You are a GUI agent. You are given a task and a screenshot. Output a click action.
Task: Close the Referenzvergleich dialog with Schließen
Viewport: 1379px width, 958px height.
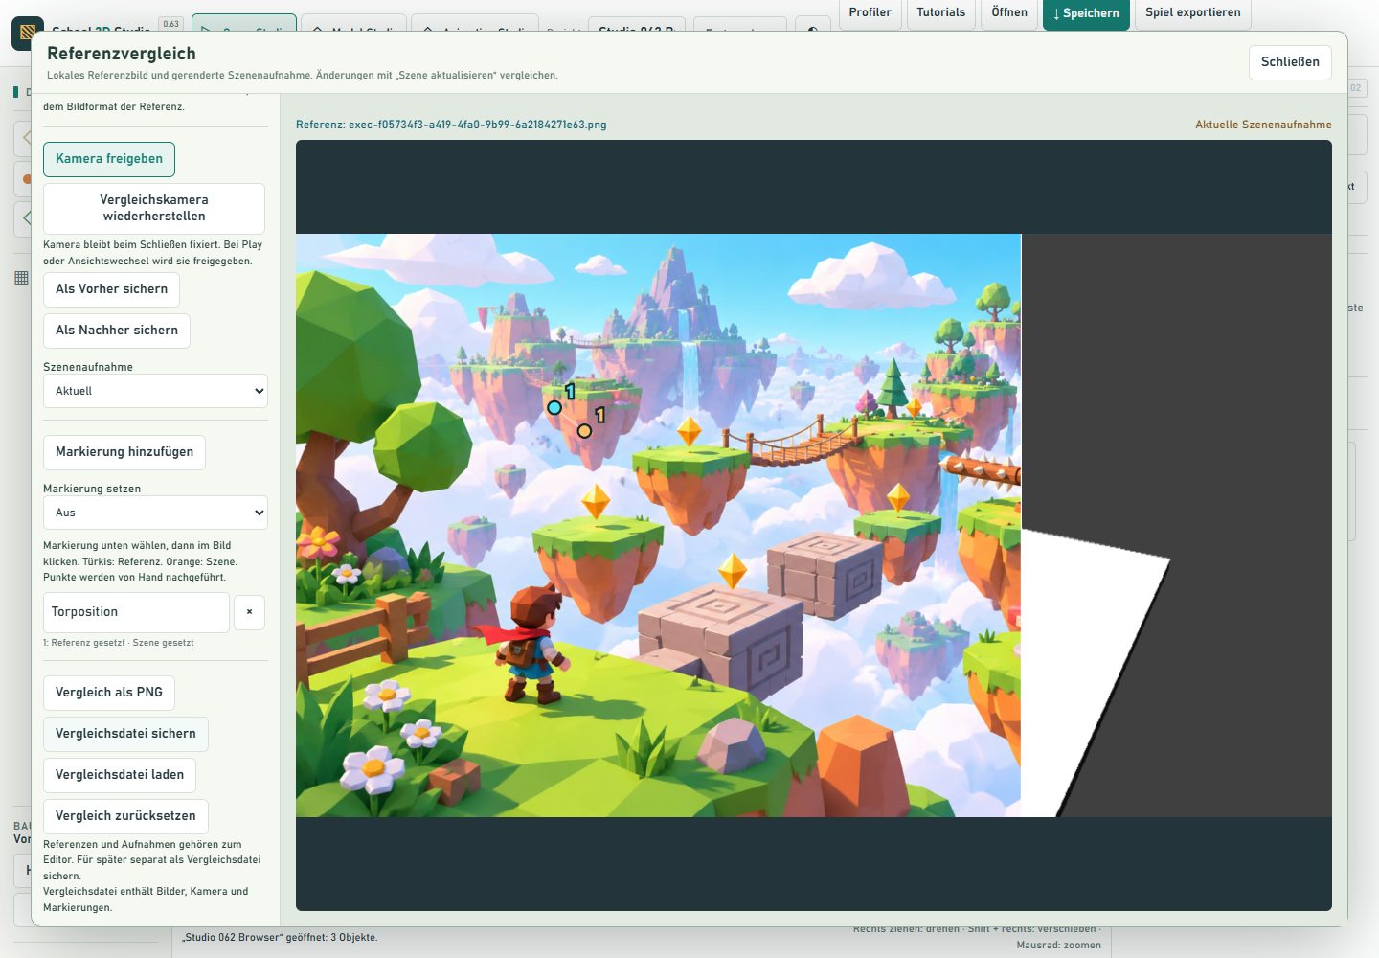[x=1290, y=62]
